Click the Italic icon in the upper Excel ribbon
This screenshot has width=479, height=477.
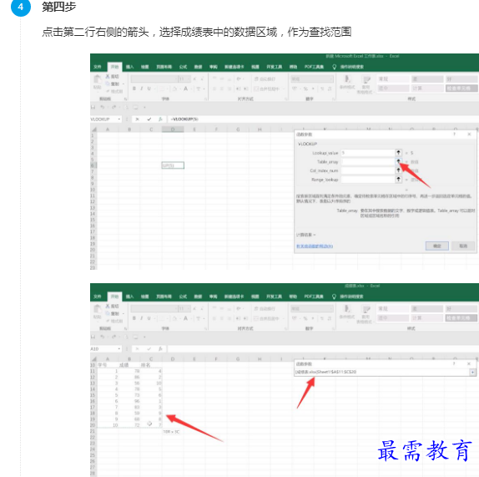coord(141,89)
